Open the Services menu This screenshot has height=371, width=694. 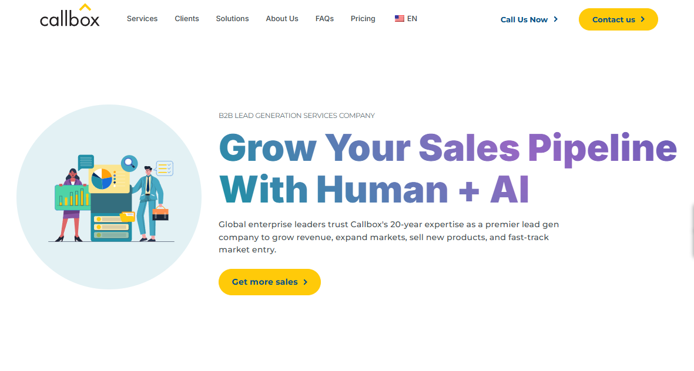[142, 19]
